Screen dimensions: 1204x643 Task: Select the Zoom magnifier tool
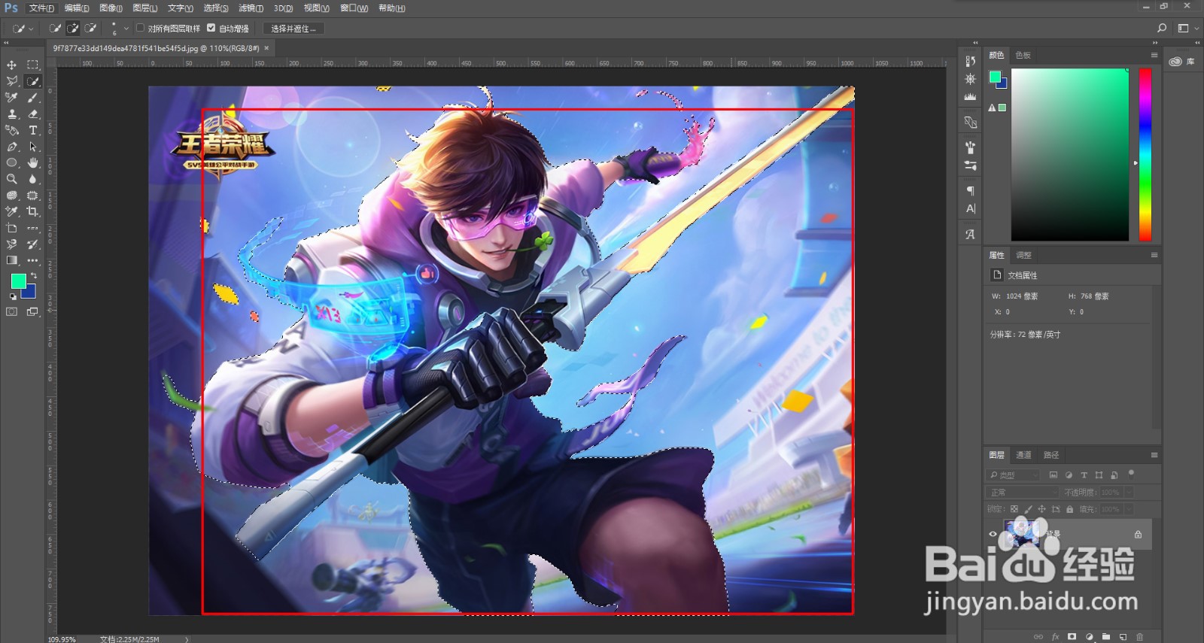pos(12,179)
